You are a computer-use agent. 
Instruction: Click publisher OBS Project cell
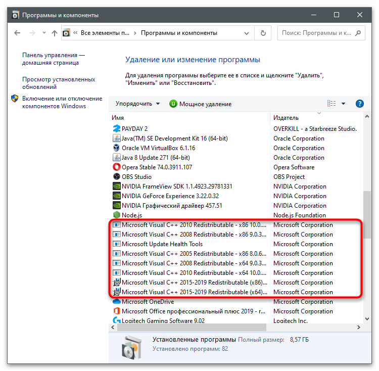click(x=289, y=177)
